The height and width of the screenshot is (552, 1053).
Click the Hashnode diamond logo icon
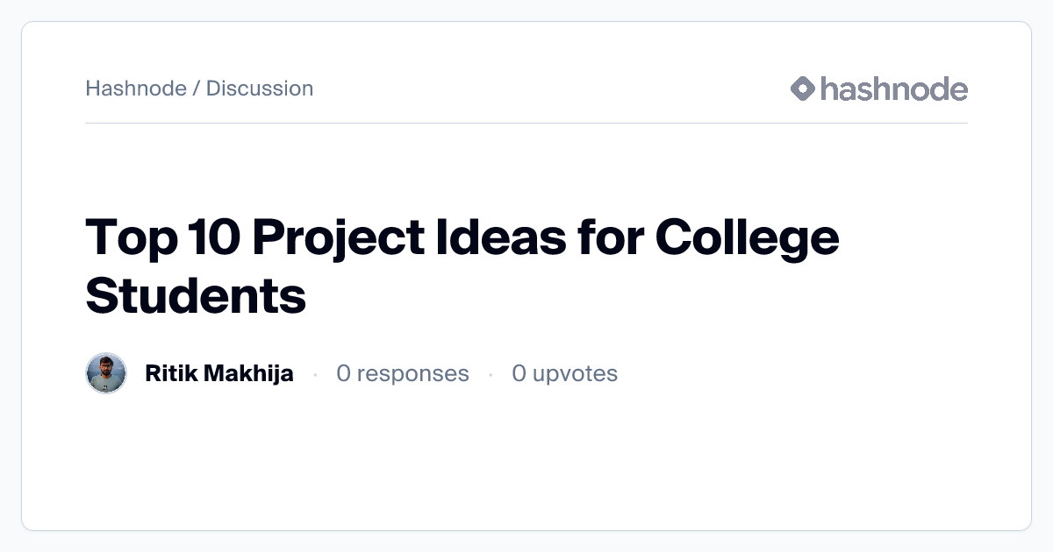tap(803, 88)
